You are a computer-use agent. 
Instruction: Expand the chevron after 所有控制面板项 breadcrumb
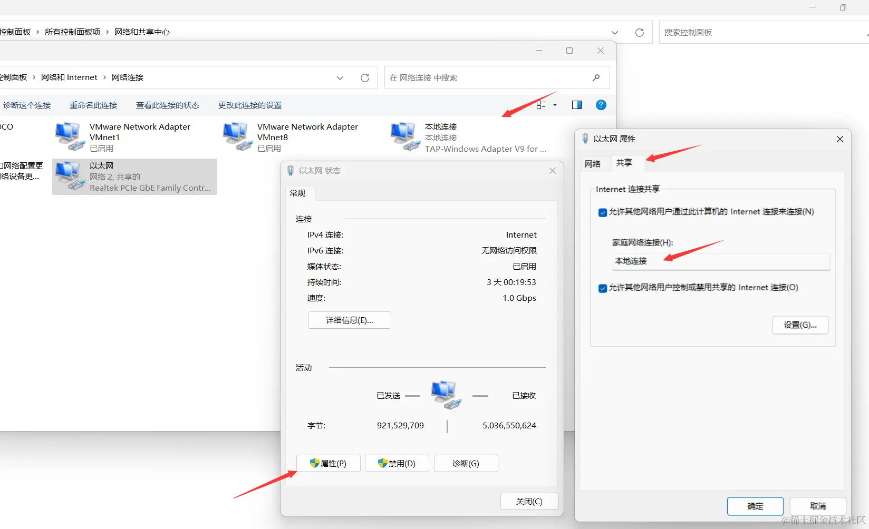click(107, 32)
